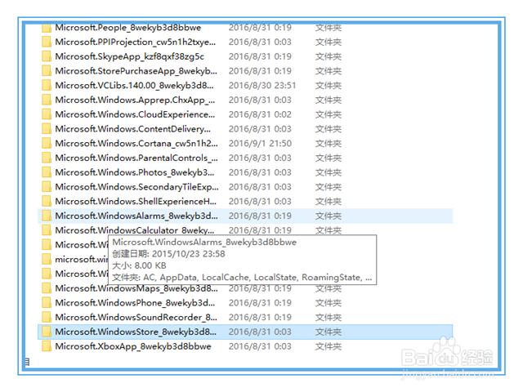Click Microsoft.WindowsSoundRecorder_8... name
The width and height of the screenshot is (523, 392).
[x=136, y=318]
